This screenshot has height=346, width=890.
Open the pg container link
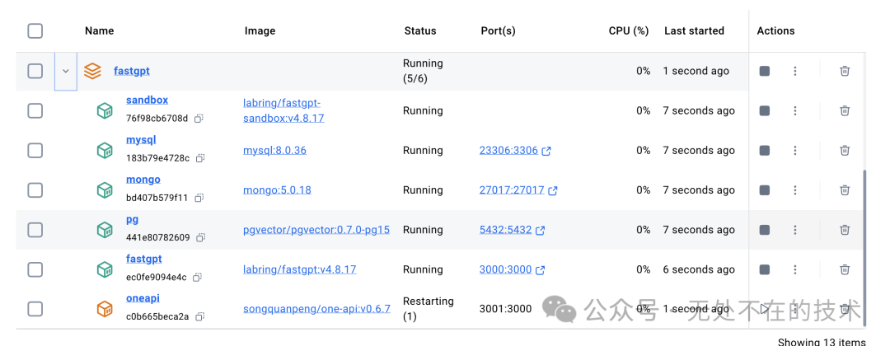[132, 219]
